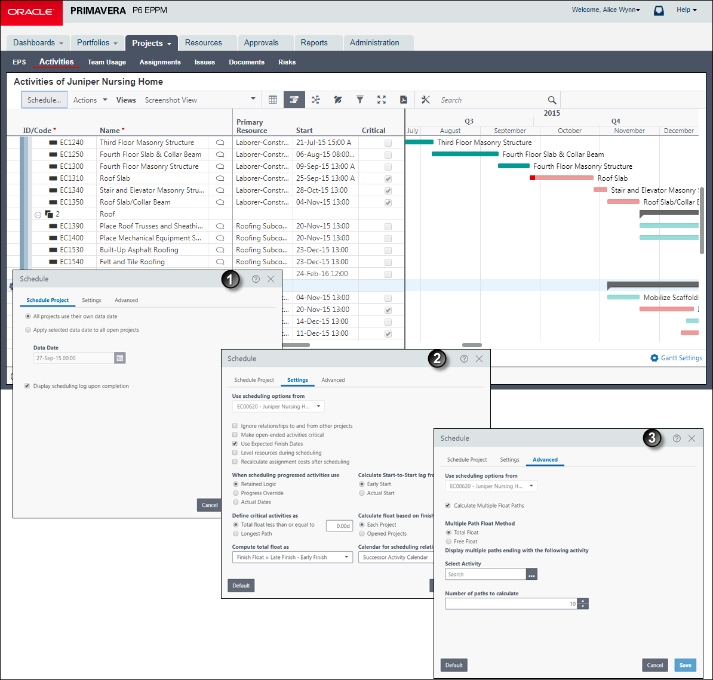Open help icon in Schedule Settings dialog
Screen dimensions: 713x680
(464, 359)
